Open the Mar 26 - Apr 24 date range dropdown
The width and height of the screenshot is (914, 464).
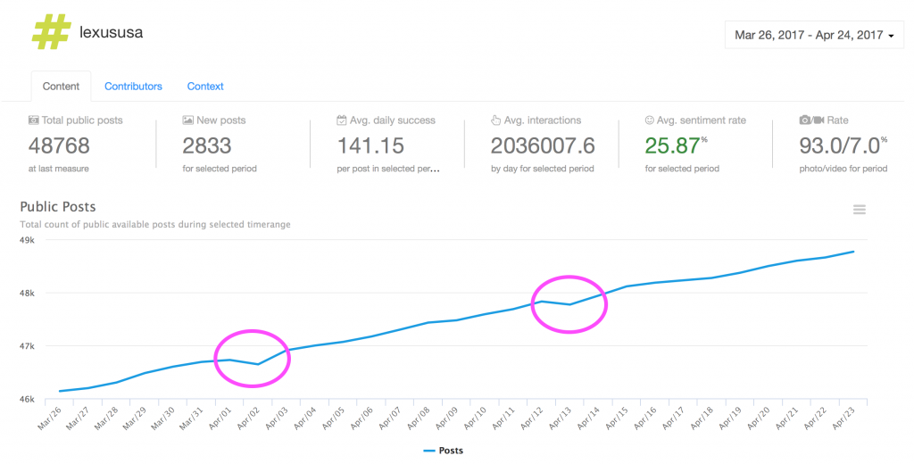(814, 35)
